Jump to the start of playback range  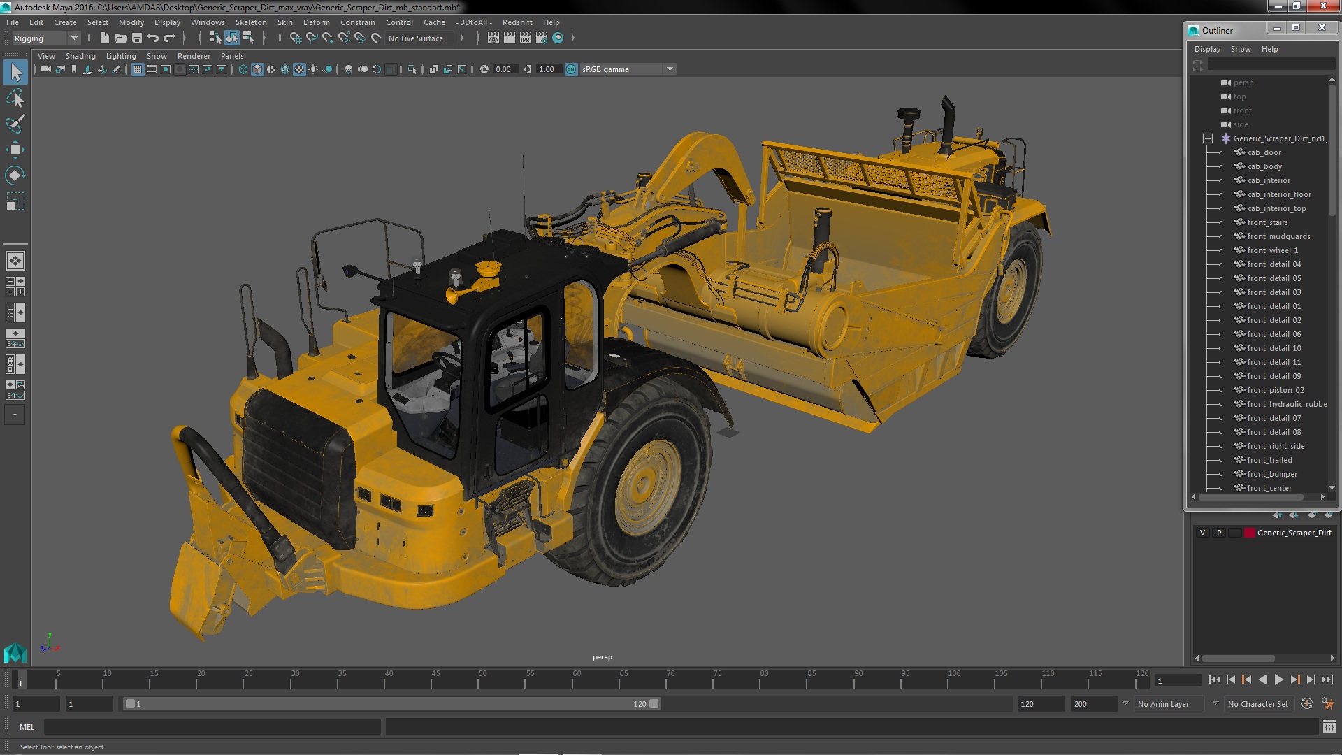(1214, 679)
